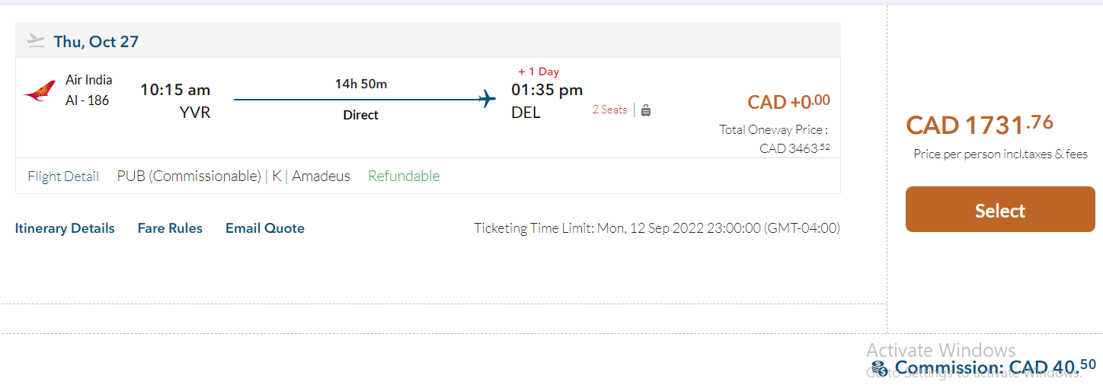1103x388 pixels.
Task: Click the Amadeus source label
Action: [x=321, y=177]
